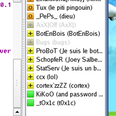
Task: Click the operator icon beside _PePs_
Action: pos(30,16)
